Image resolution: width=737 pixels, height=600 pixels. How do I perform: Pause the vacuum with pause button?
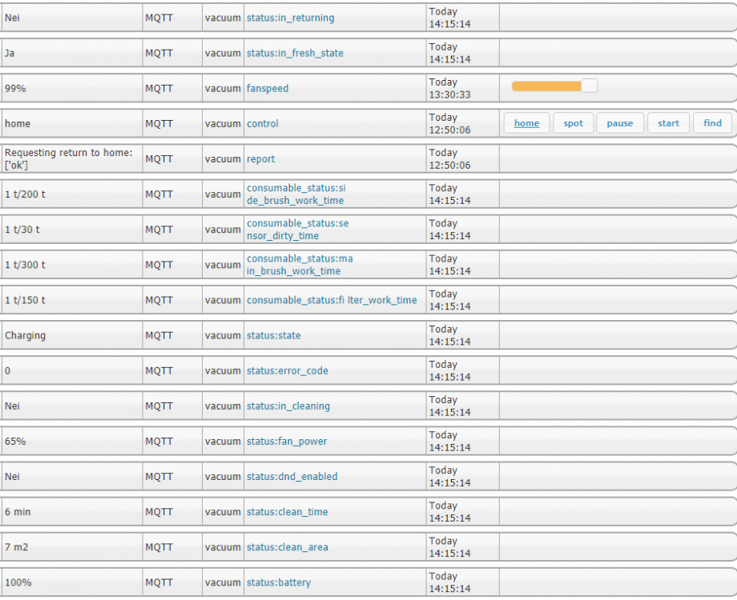coord(619,123)
